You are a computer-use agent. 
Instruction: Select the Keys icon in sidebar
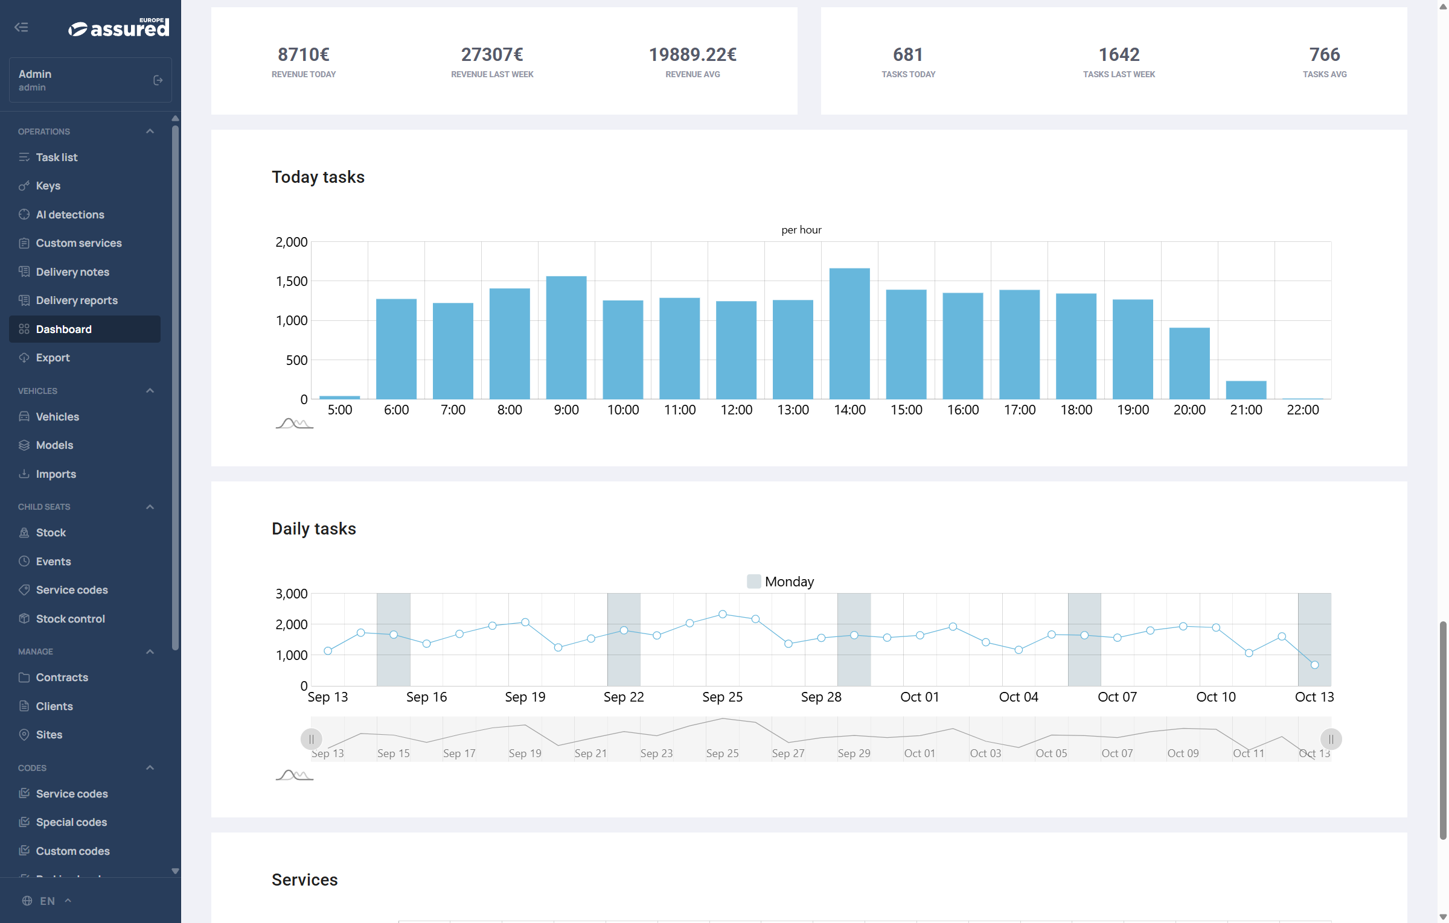24,186
